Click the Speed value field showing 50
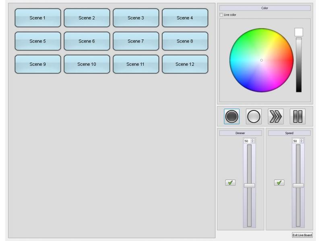This screenshot has width=322, height=241. click(x=296, y=141)
